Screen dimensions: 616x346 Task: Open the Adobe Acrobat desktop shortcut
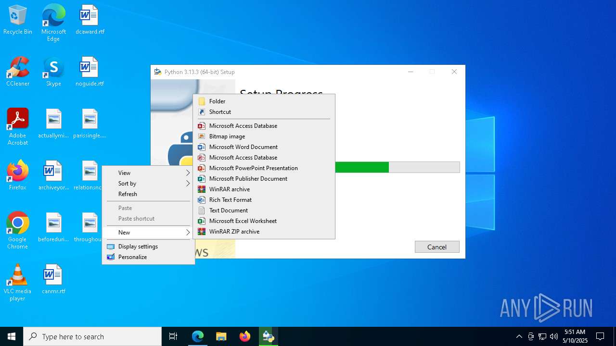[18, 127]
